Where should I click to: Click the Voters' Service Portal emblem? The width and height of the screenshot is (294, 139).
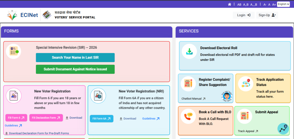click(x=47, y=15)
